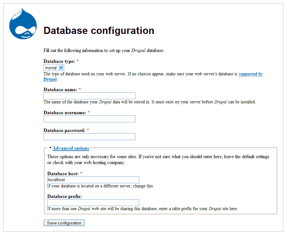Image resolution: width=287 pixels, height=235 pixels.
Task: Click the 'Database username:' label text
Action: [65, 113]
